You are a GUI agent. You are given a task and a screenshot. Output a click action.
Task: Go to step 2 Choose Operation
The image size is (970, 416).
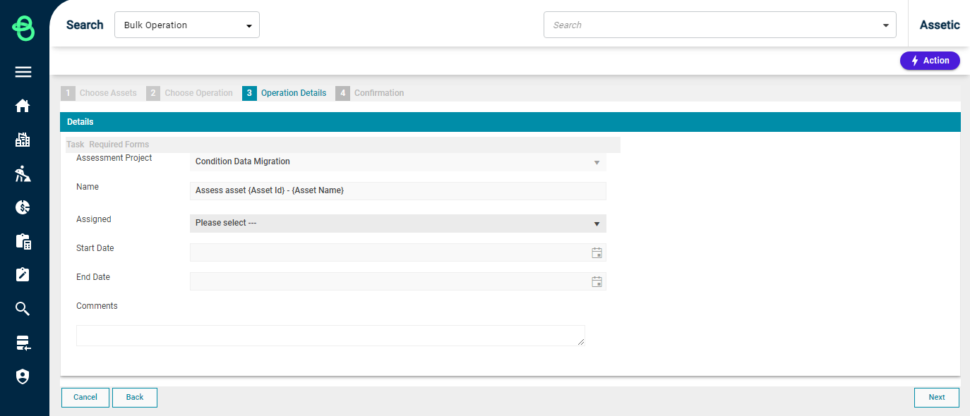190,93
